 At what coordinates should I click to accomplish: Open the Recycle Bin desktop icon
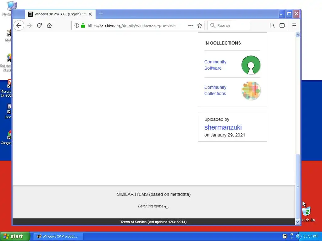(x=307, y=214)
